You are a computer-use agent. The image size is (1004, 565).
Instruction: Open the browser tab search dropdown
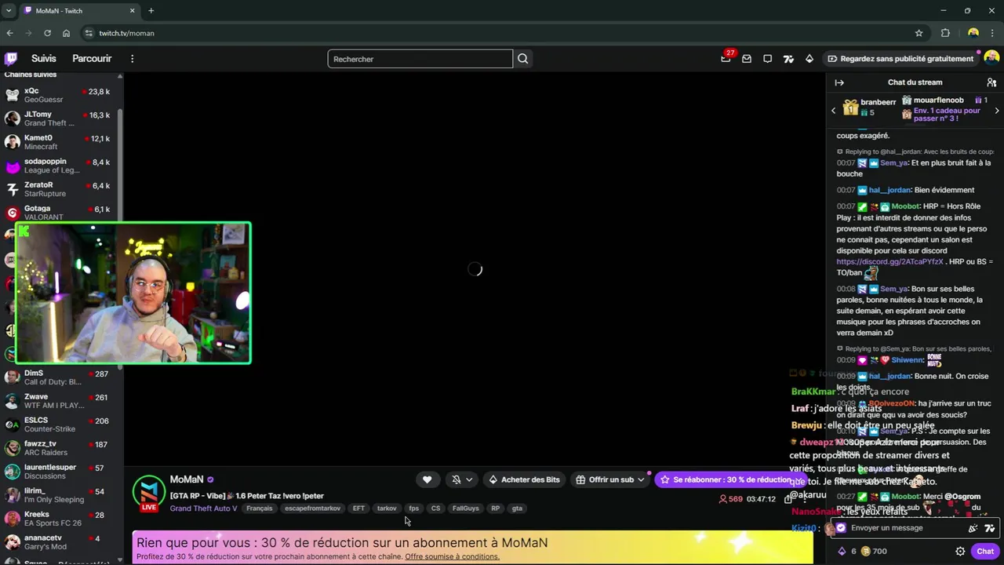[8, 11]
